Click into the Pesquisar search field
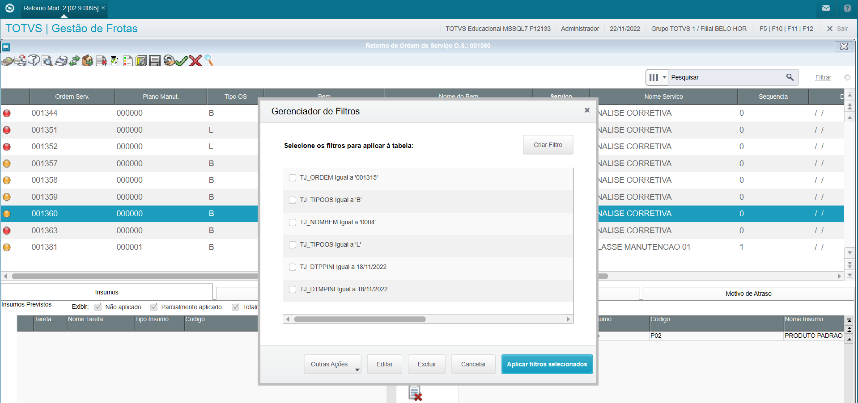Screen dimensions: 858x403 point(726,77)
